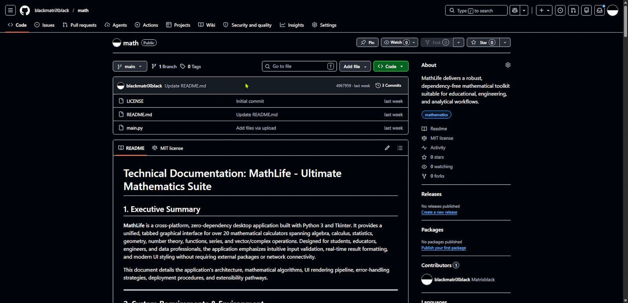Viewport: 628px width, 303px height.
Task: Open Security and quality tab
Action: tap(248, 25)
